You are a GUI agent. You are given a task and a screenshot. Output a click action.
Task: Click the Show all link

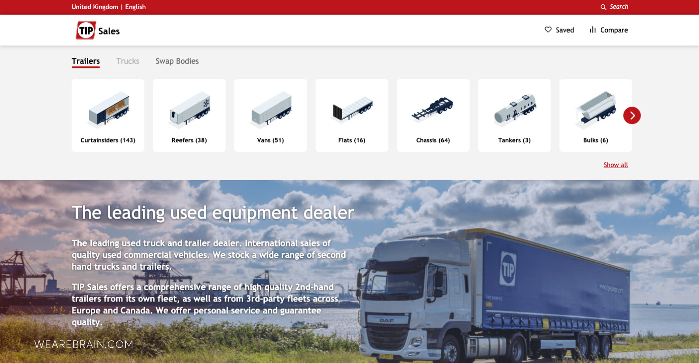[x=616, y=165]
